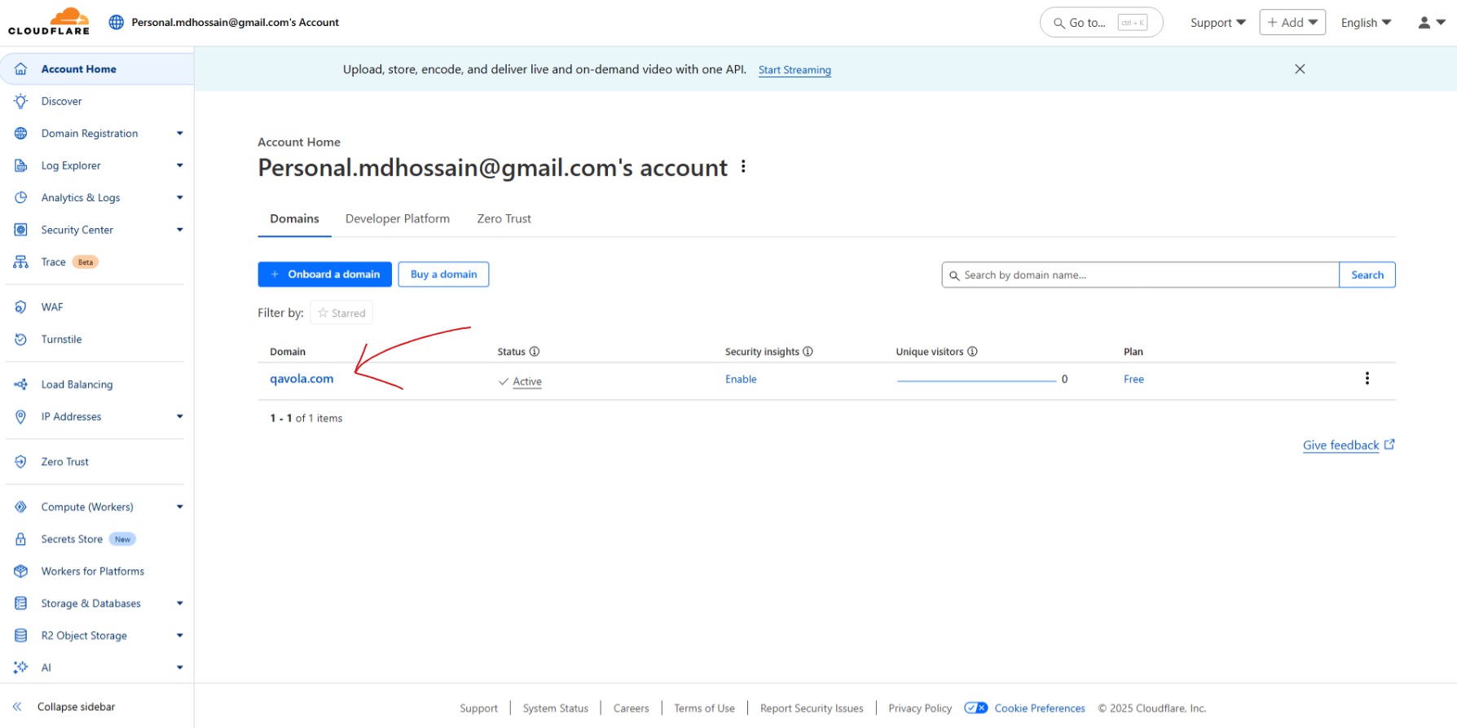The height and width of the screenshot is (728, 1457).
Task: Click the WAF shield icon
Action: click(x=21, y=307)
